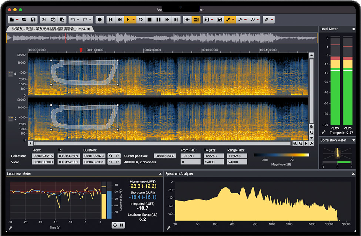Click the Cursor position time field
Image resolution: width=361 pixels, height=236 pixels.
[165, 156]
